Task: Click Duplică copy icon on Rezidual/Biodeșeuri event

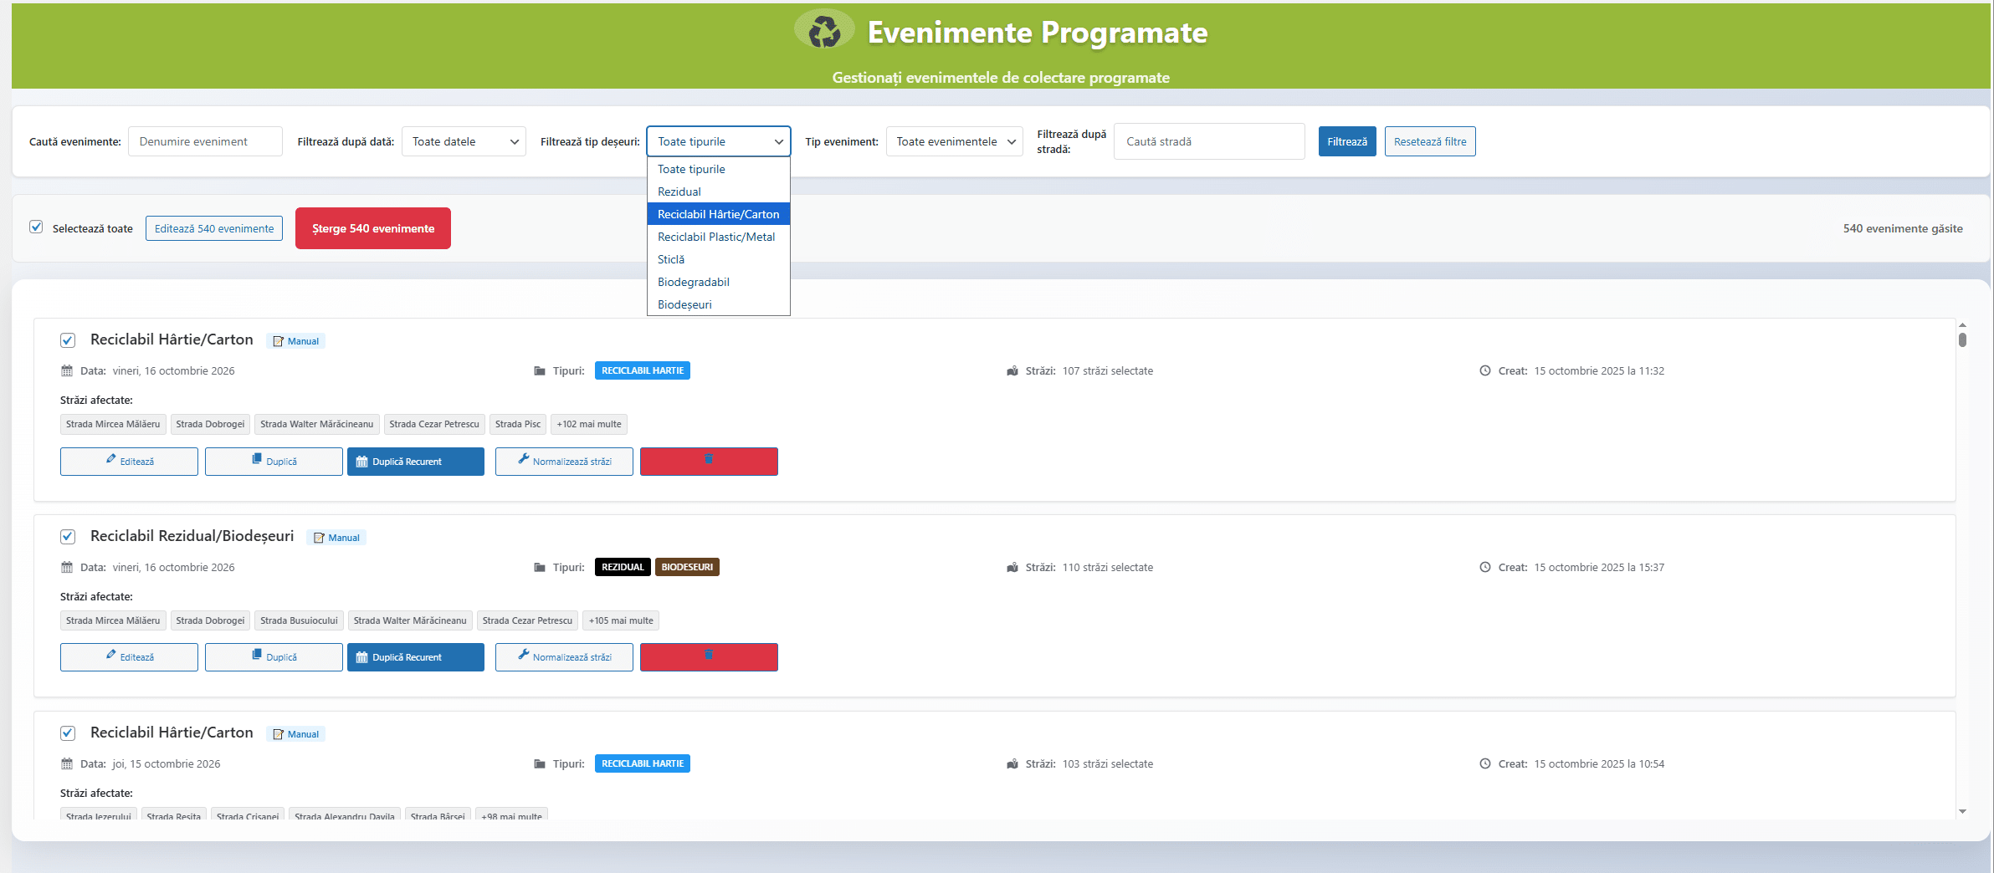Action: tap(257, 656)
